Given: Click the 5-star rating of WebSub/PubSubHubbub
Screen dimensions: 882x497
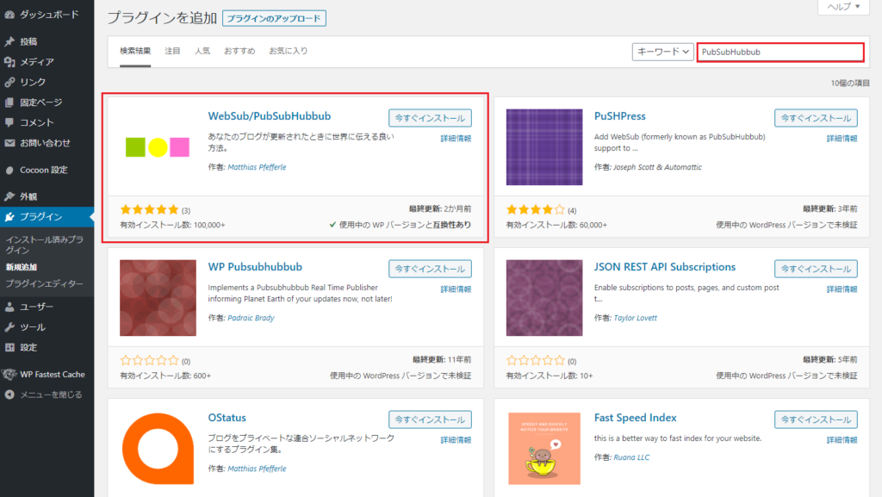Looking at the screenshot, I should click(149, 209).
